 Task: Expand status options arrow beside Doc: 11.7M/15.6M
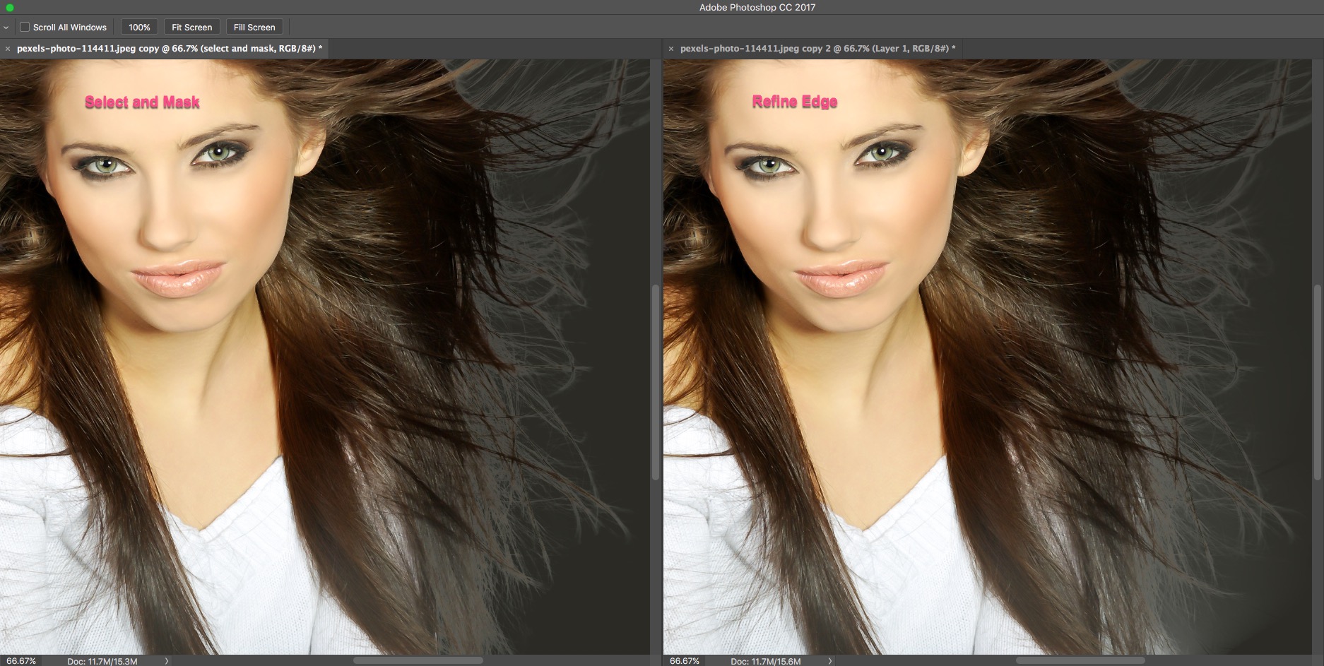[830, 661]
